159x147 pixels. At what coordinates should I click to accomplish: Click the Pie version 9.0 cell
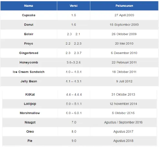tap(74, 141)
